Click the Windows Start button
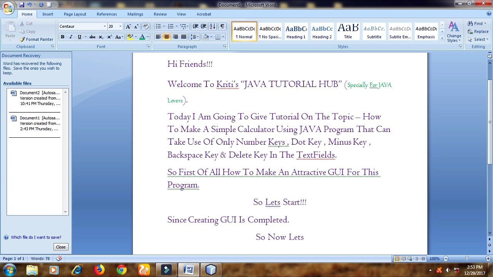Viewport: 493px width, 277px height. click(x=9, y=270)
